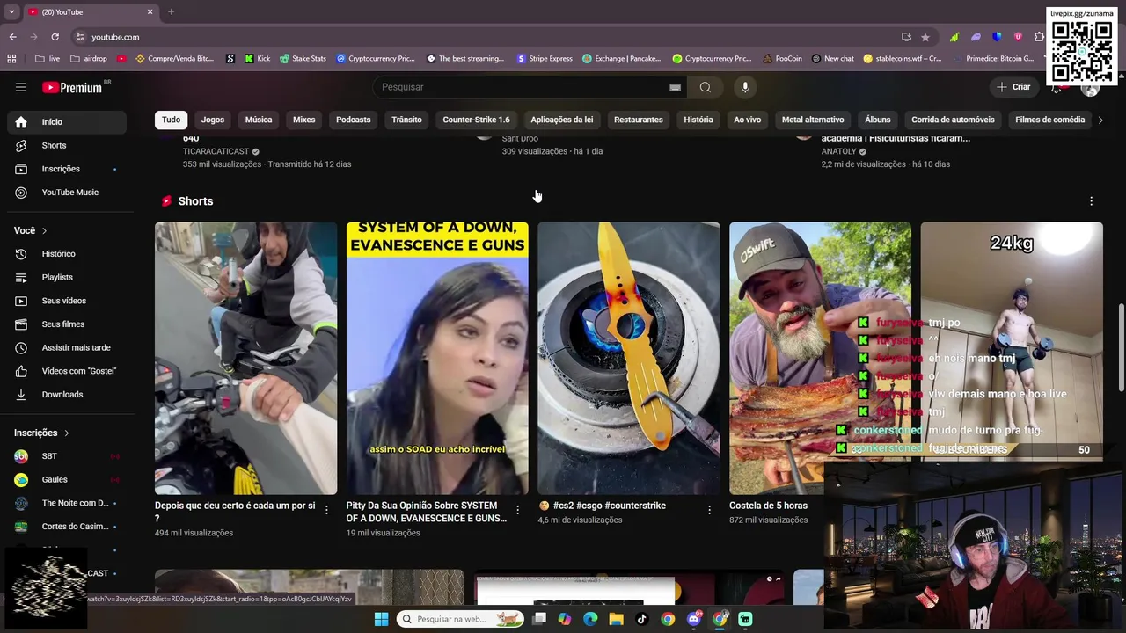Viewport: 1126px width, 633px height.
Task: Open The Noite com D... subscription
Action: coord(67,503)
